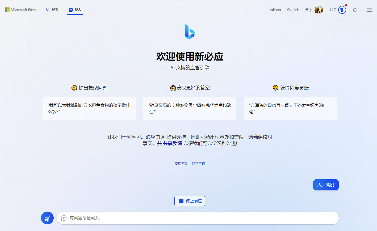Click the 停止响应 stop responding button
The width and height of the screenshot is (377, 231).
190,201
